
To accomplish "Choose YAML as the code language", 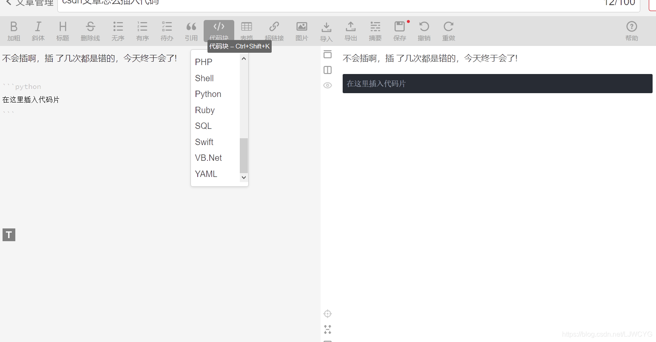I will click(x=206, y=174).
